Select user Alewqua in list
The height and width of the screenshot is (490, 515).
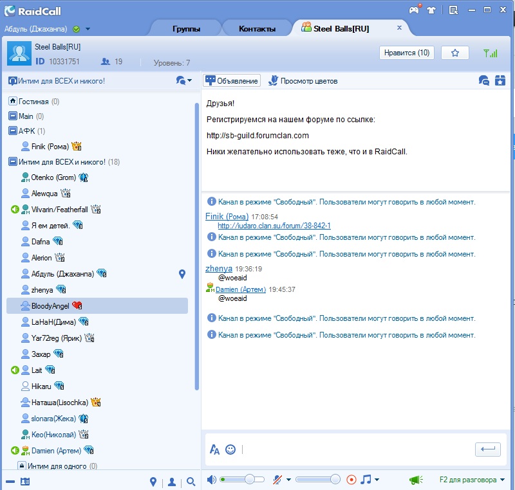point(44,194)
